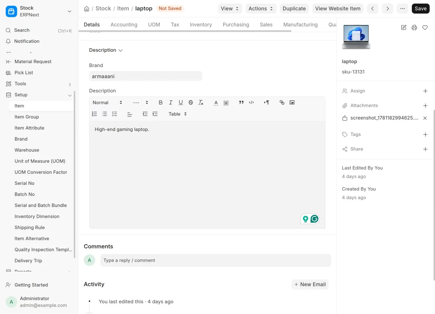Click the Item breadcrumb link
This screenshot has width=435, height=314.
(123, 8)
